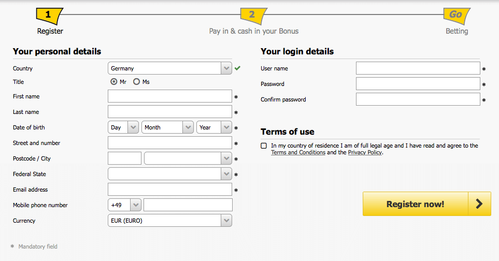499x261 pixels.
Task: Click the Pay in & cash in your Bonus step
Action: 253,31
